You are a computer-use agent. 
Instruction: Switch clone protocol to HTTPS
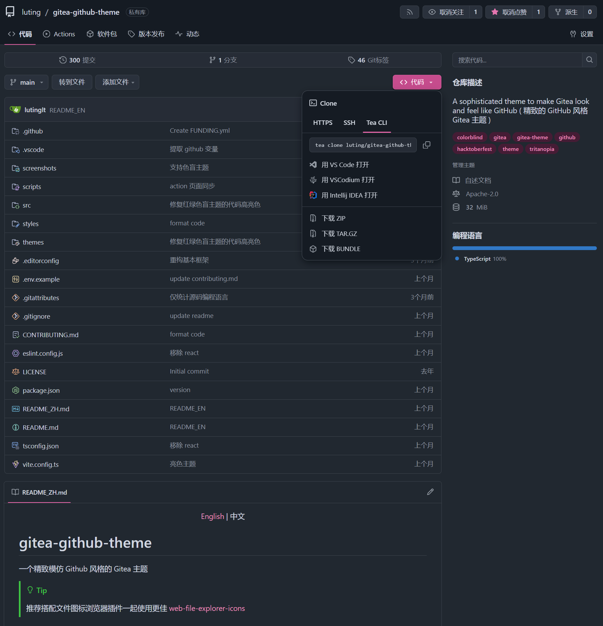click(322, 123)
